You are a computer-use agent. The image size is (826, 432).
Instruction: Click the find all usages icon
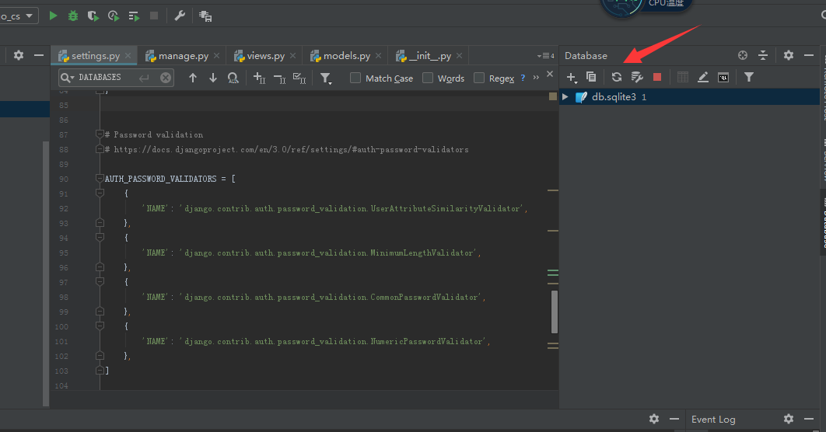233,78
